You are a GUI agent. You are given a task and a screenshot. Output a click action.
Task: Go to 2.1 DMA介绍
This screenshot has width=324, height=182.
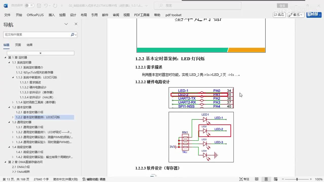[x=21, y=167]
